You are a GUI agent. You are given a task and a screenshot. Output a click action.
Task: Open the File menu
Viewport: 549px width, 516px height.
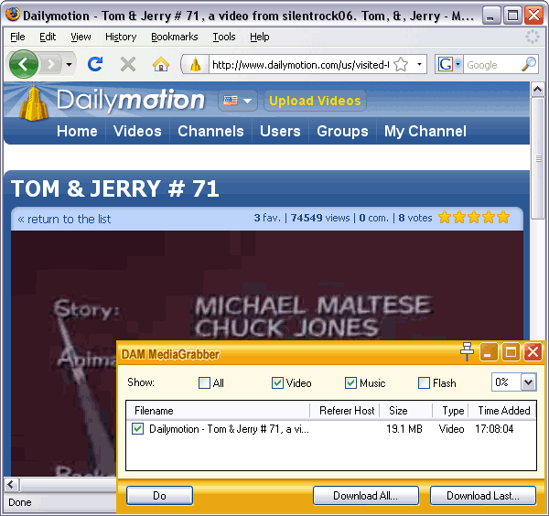tap(17, 37)
